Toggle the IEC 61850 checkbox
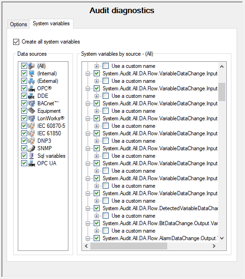This screenshot has width=245, height=279. (x=24, y=133)
